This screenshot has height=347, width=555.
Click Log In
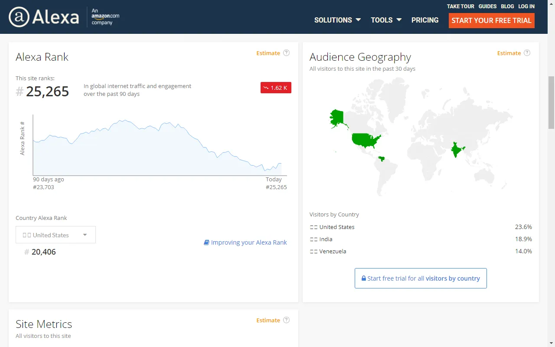(x=526, y=7)
